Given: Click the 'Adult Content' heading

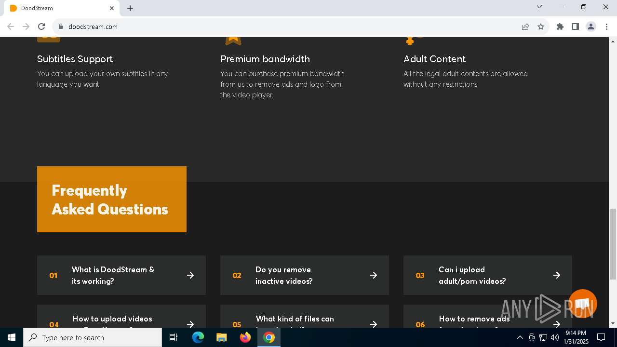Looking at the screenshot, I should coord(434,59).
